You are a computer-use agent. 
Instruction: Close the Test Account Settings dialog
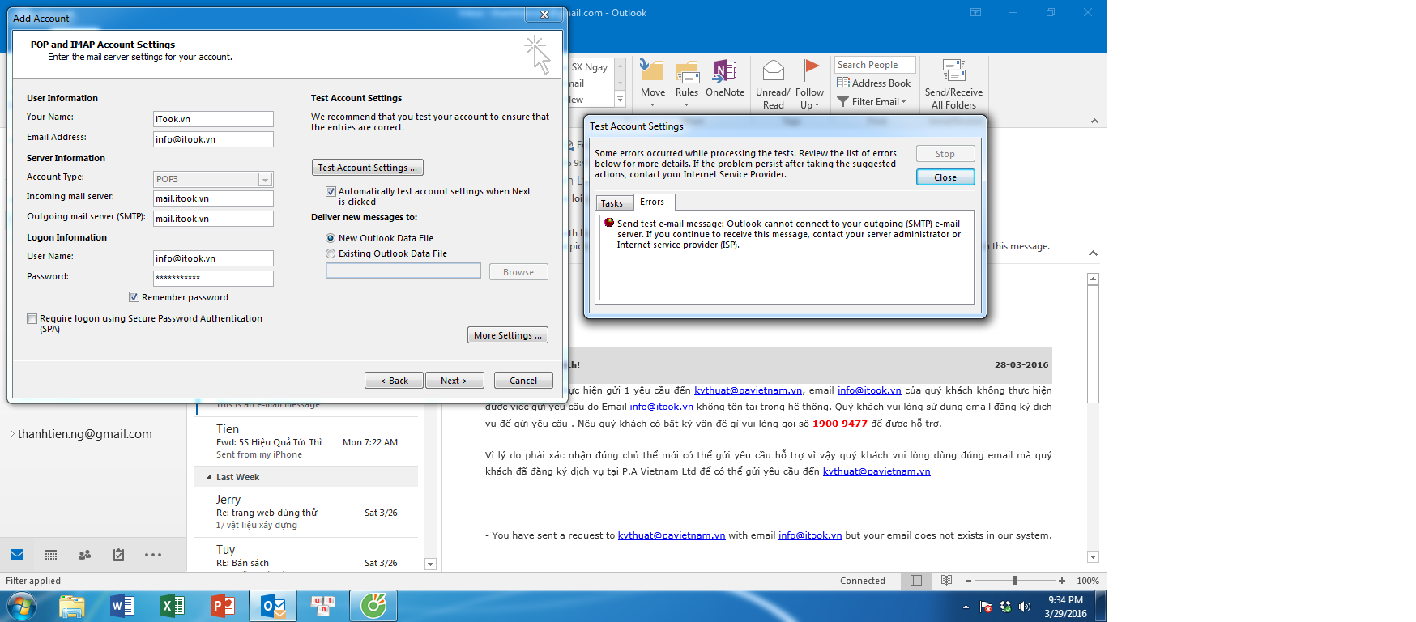click(x=945, y=177)
